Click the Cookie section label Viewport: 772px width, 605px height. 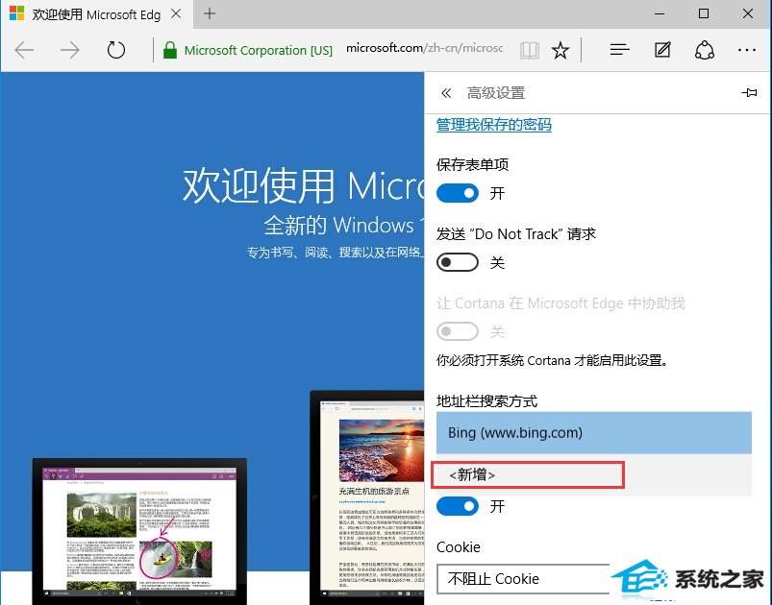pos(459,547)
